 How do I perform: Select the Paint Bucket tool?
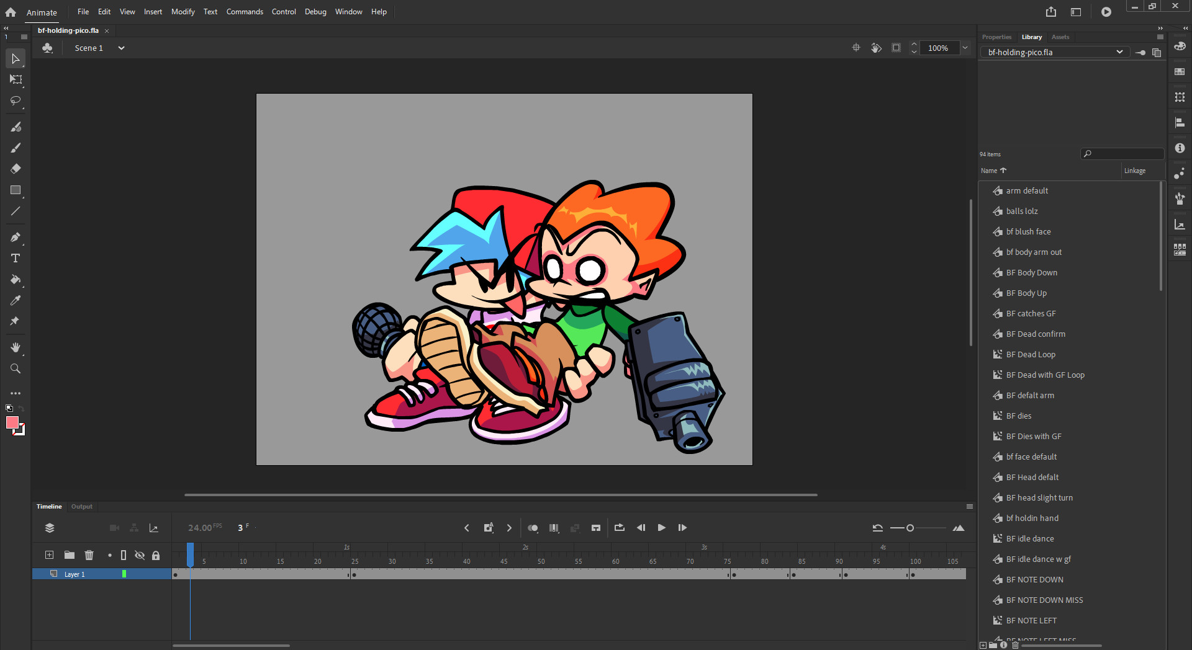(x=16, y=280)
